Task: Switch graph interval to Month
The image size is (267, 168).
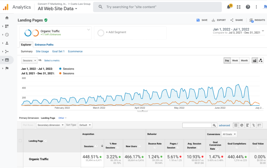Action: (x=244, y=60)
